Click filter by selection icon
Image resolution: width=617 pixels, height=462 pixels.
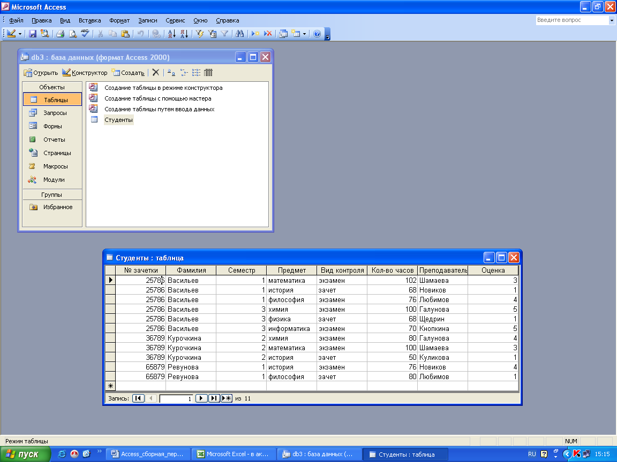tap(200, 34)
